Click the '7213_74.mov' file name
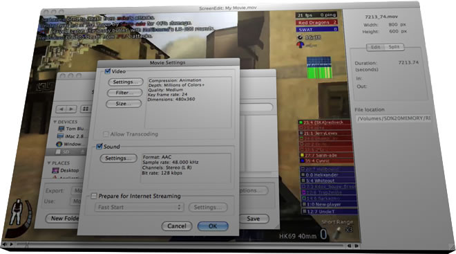The image size is (456, 254). point(381,17)
